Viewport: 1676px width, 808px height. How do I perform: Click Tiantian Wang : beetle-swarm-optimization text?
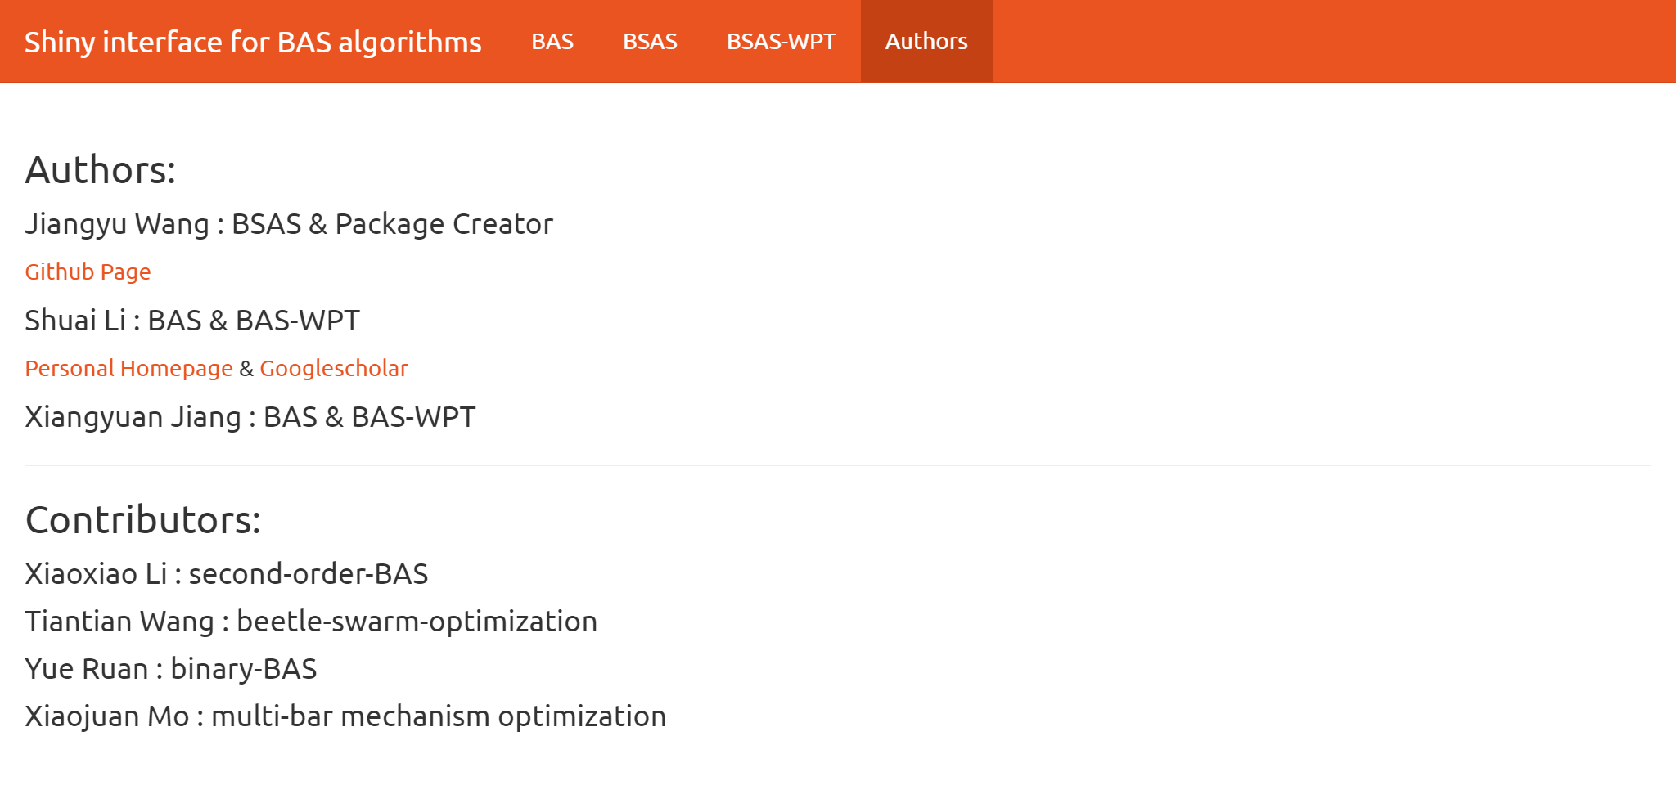[311, 622]
